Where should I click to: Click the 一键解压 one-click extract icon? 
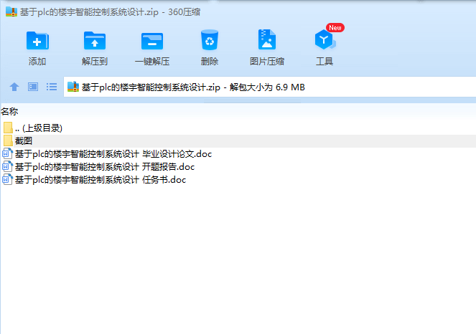tap(152, 41)
